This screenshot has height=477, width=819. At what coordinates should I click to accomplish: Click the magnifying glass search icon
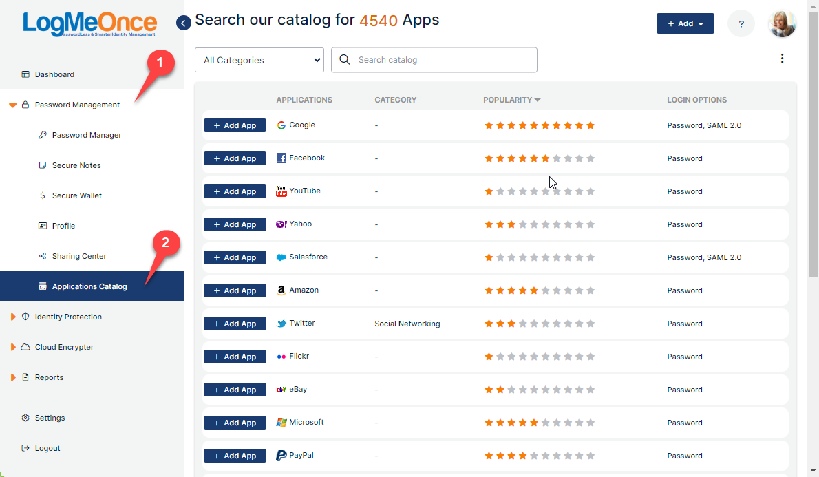[345, 60]
